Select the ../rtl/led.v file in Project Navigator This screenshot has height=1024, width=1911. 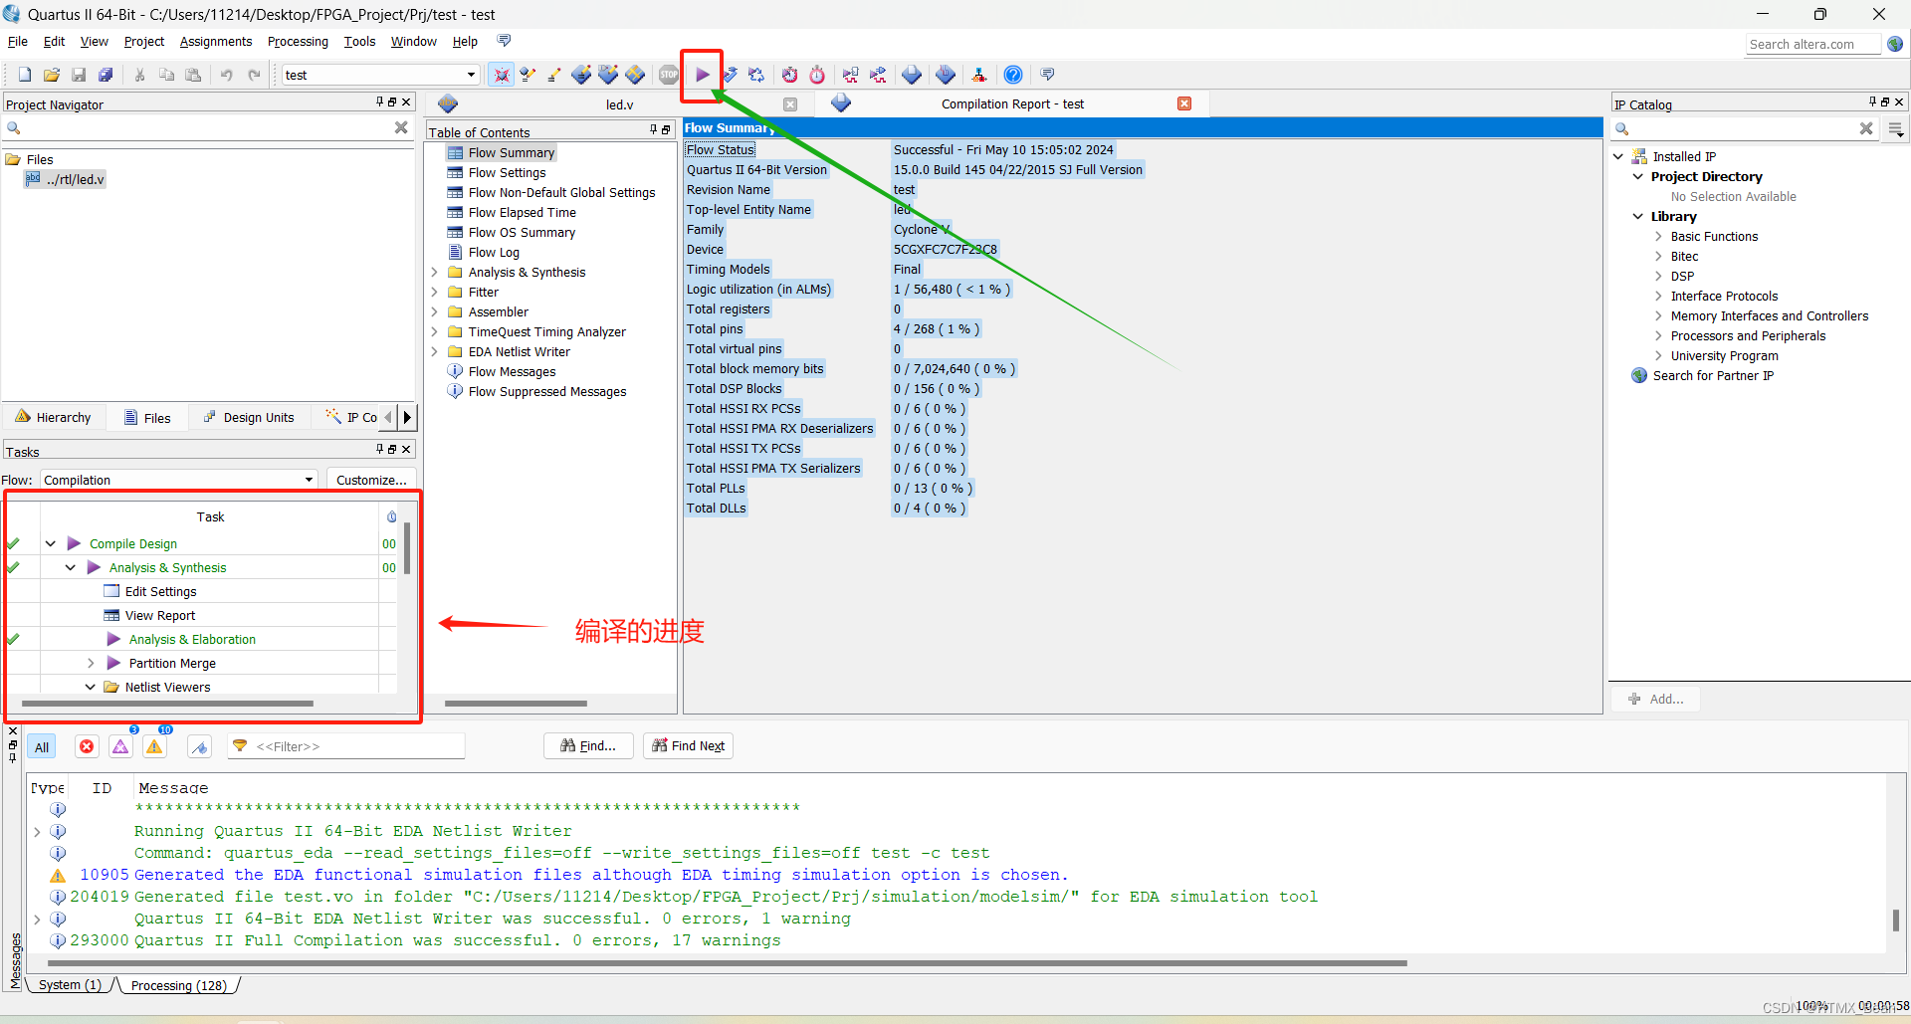pos(75,179)
